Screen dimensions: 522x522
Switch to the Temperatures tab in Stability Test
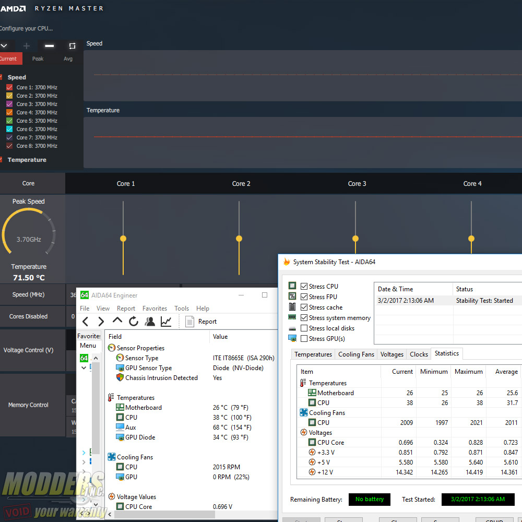pyautogui.click(x=313, y=354)
